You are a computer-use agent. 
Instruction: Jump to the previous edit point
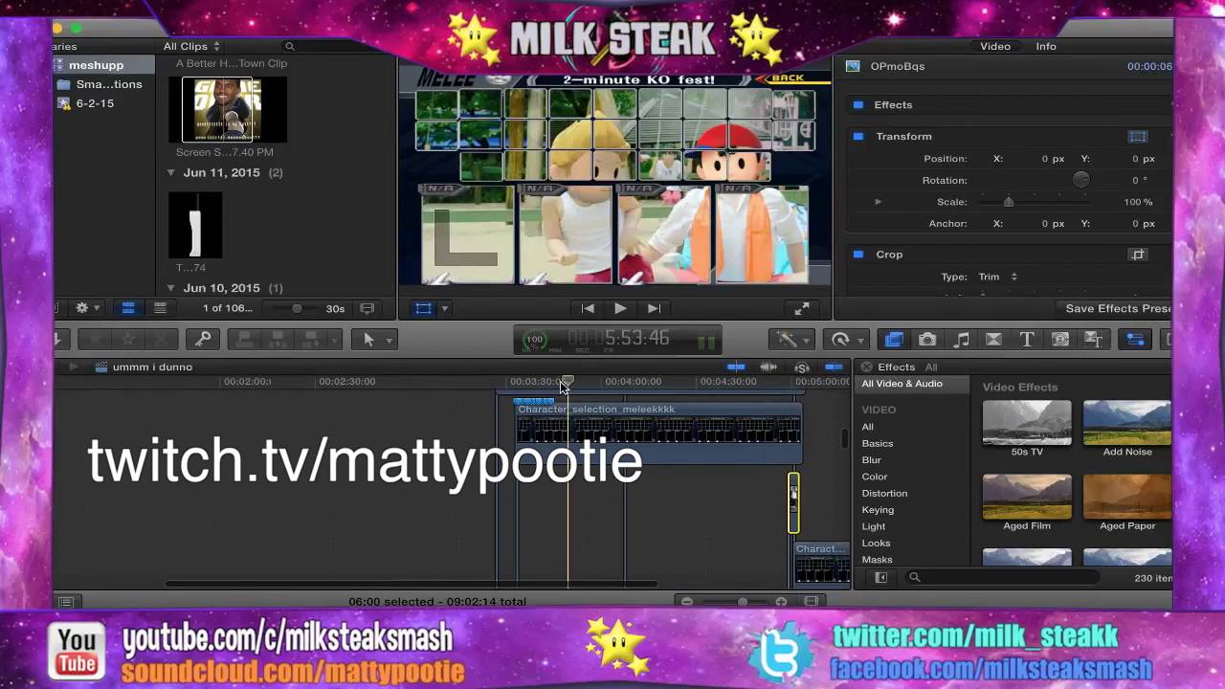click(588, 308)
